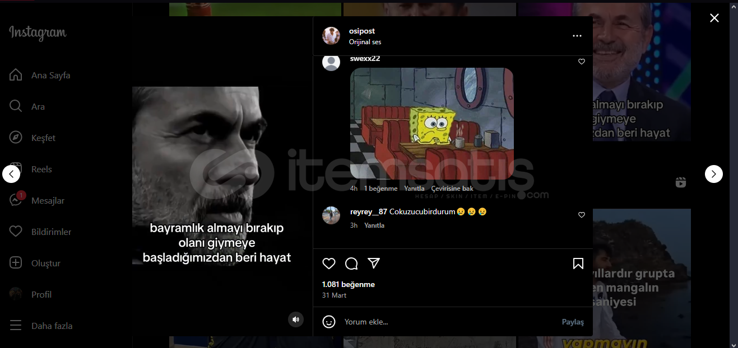Go to next post arrow
The height and width of the screenshot is (348, 738).
pos(714,174)
